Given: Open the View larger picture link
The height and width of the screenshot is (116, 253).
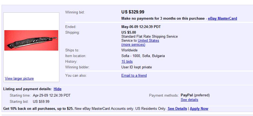Looking at the screenshot, I should (19, 79).
